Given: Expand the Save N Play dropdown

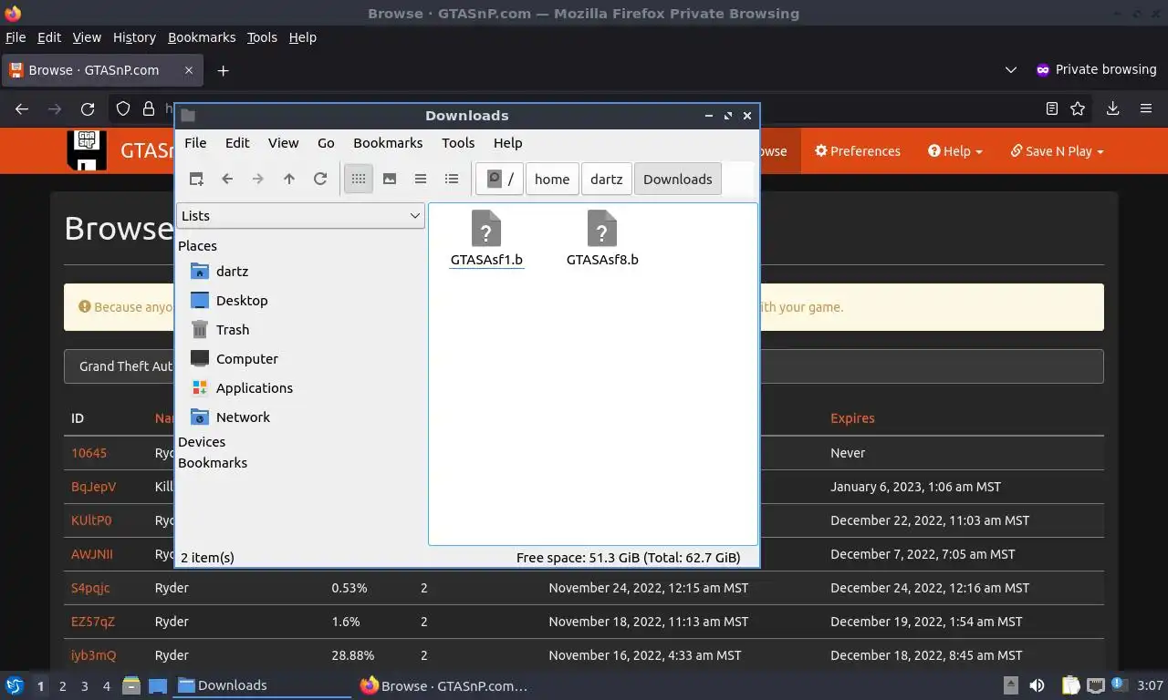Looking at the screenshot, I should 1058,151.
